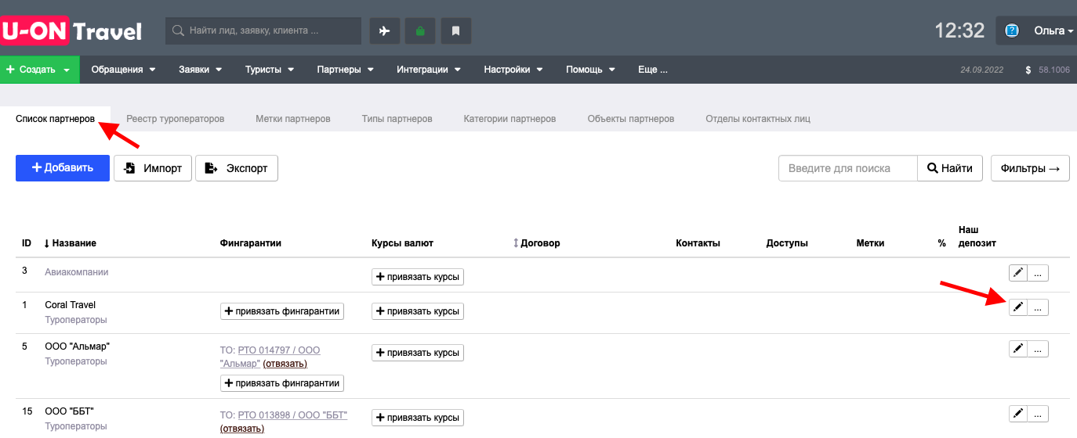Click (отвязать) link for ООО "ББТ"

pyautogui.click(x=242, y=429)
